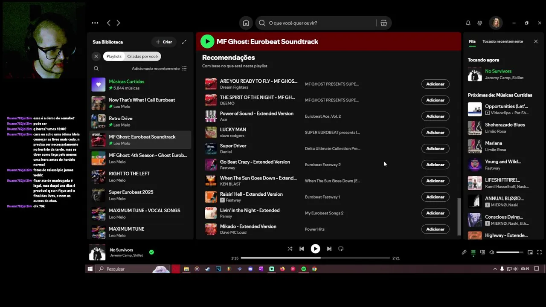Add 'Go Beat Crazy' via Adicionar
Viewport: 546px width, 307px height.
[435, 165]
